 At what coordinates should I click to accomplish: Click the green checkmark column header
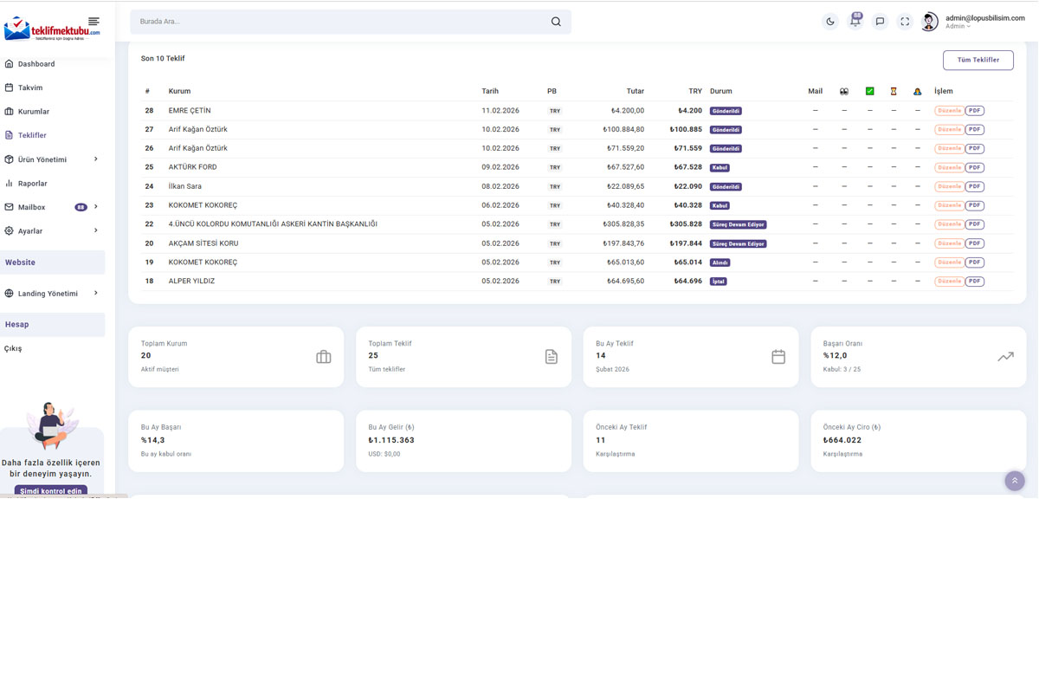869,91
